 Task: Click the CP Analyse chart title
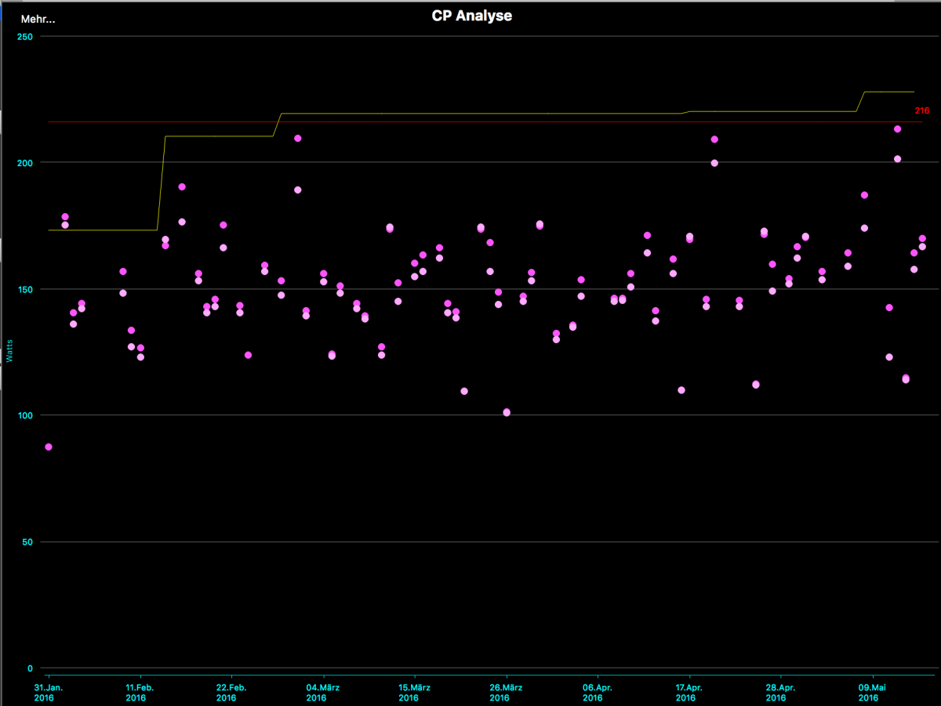pos(471,16)
